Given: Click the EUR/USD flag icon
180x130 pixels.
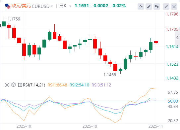Looking at the screenshot, I should 8,6.
